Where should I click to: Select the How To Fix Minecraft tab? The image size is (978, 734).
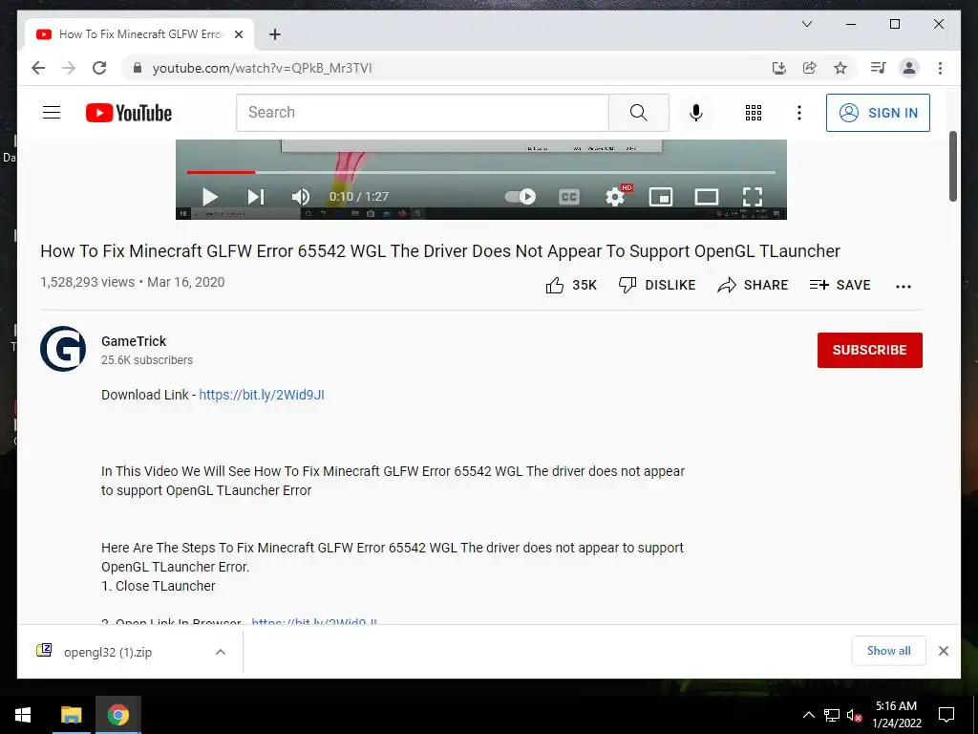click(139, 34)
